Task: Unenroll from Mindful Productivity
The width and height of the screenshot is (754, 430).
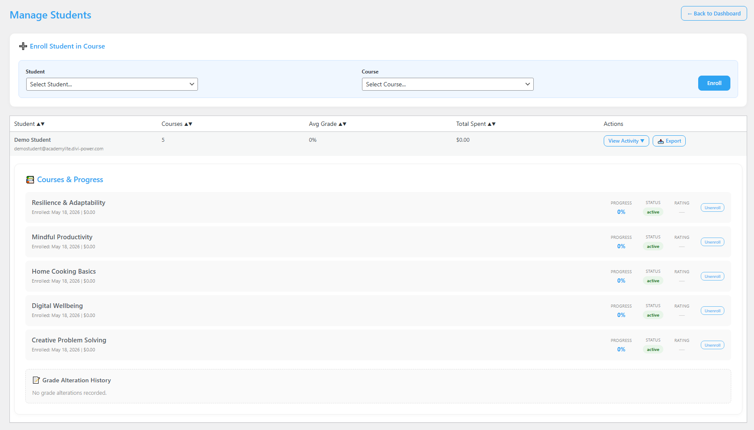Action: pyautogui.click(x=712, y=242)
